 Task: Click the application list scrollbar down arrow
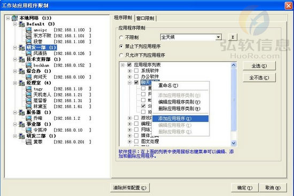pyautogui.click(x=234, y=143)
